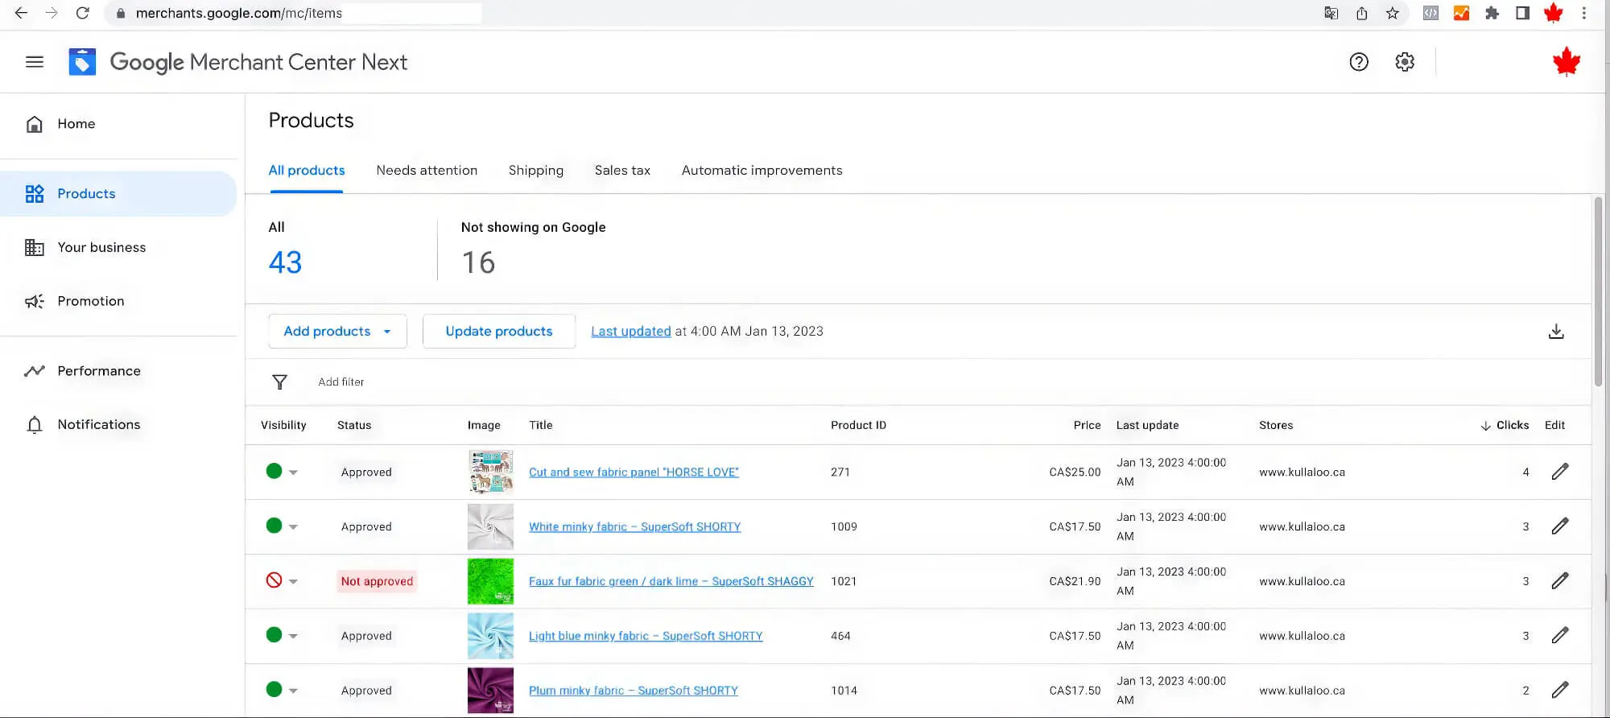This screenshot has height=718, width=1610.
Task: Open visibility dropdown for Plum minky fabric
Action: [x=294, y=691]
